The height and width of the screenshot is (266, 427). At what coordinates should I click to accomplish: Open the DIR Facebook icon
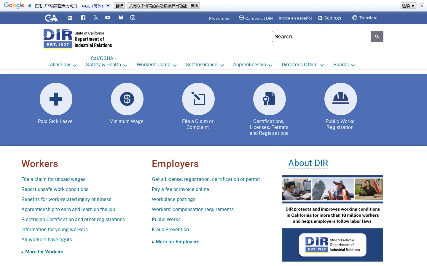click(83, 18)
